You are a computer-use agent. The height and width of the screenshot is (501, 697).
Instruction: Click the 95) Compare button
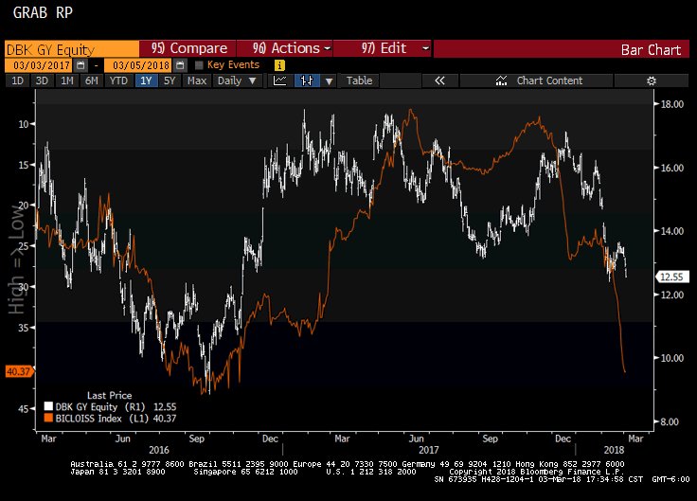[x=188, y=48]
